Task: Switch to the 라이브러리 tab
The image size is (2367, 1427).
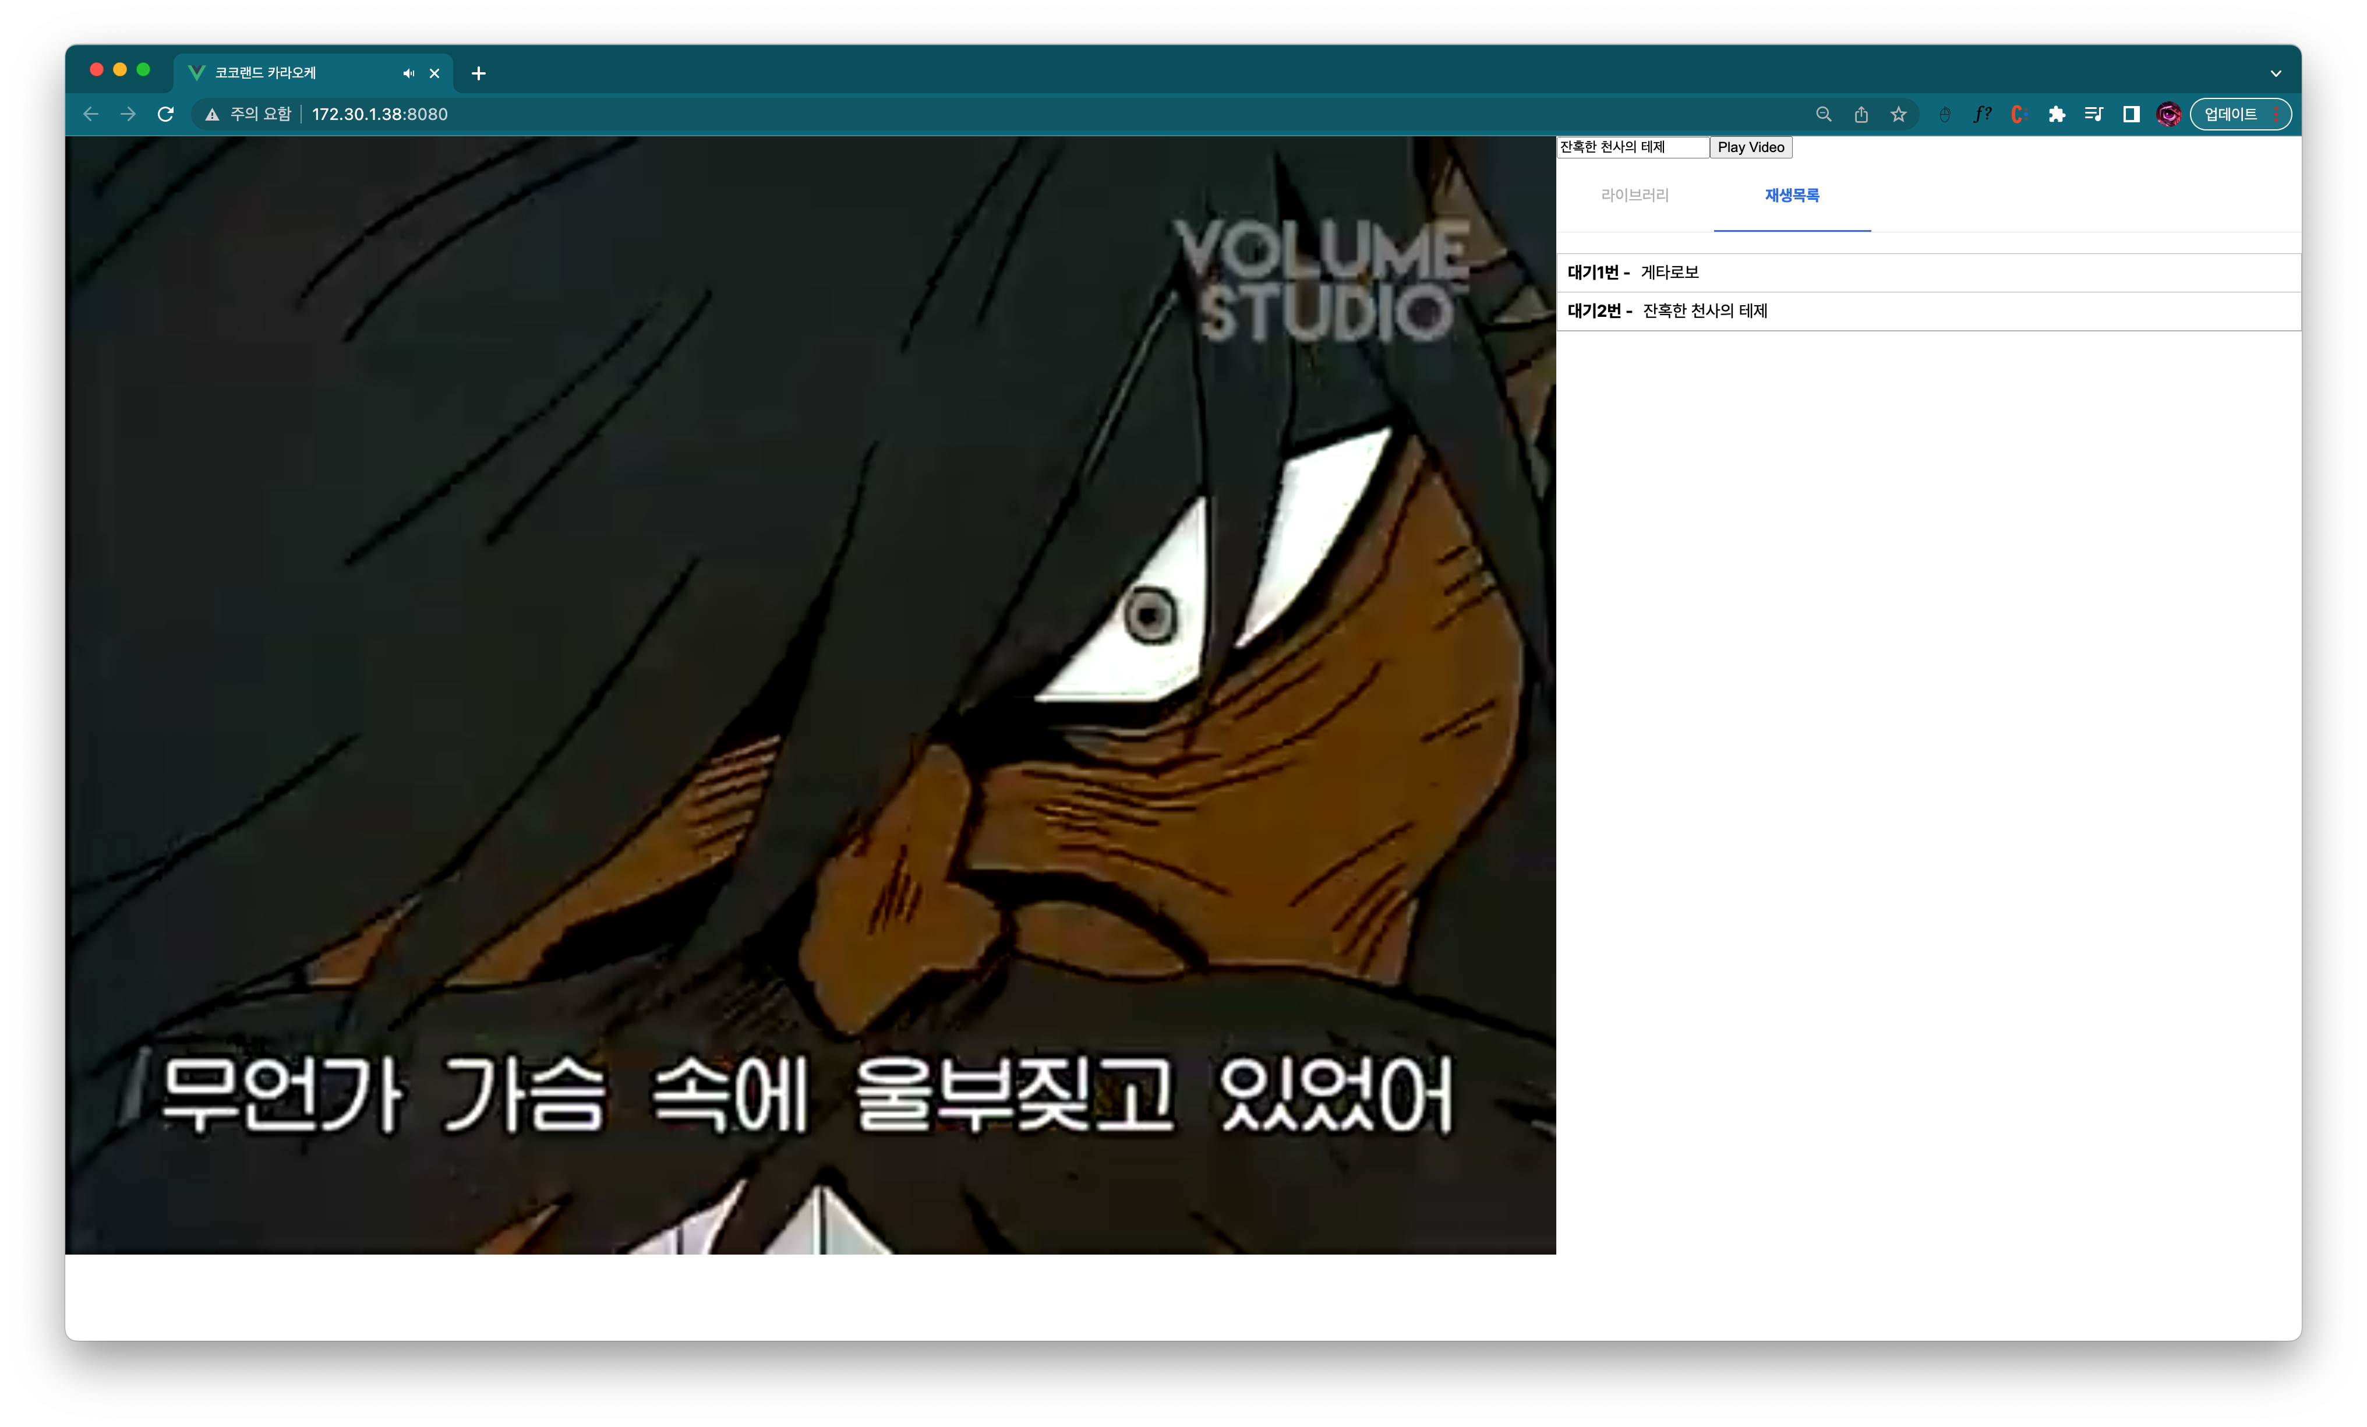Action: (x=1635, y=195)
